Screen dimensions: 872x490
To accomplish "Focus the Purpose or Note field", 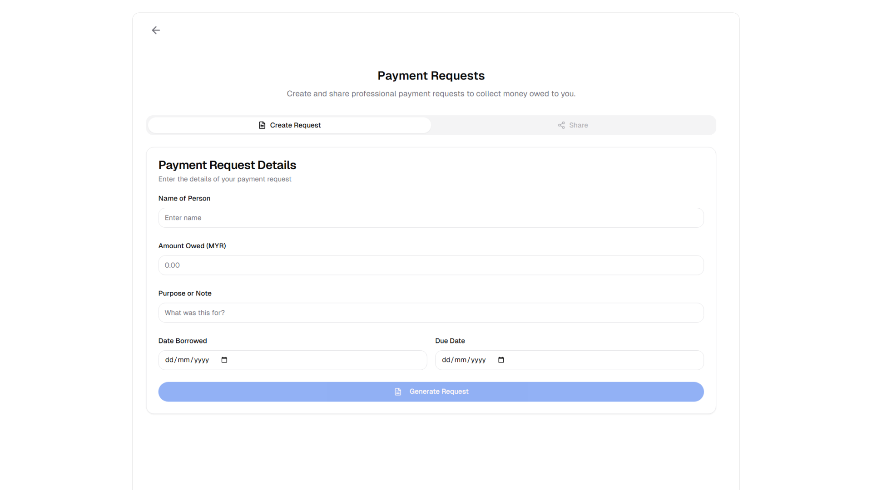I will point(431,313).
